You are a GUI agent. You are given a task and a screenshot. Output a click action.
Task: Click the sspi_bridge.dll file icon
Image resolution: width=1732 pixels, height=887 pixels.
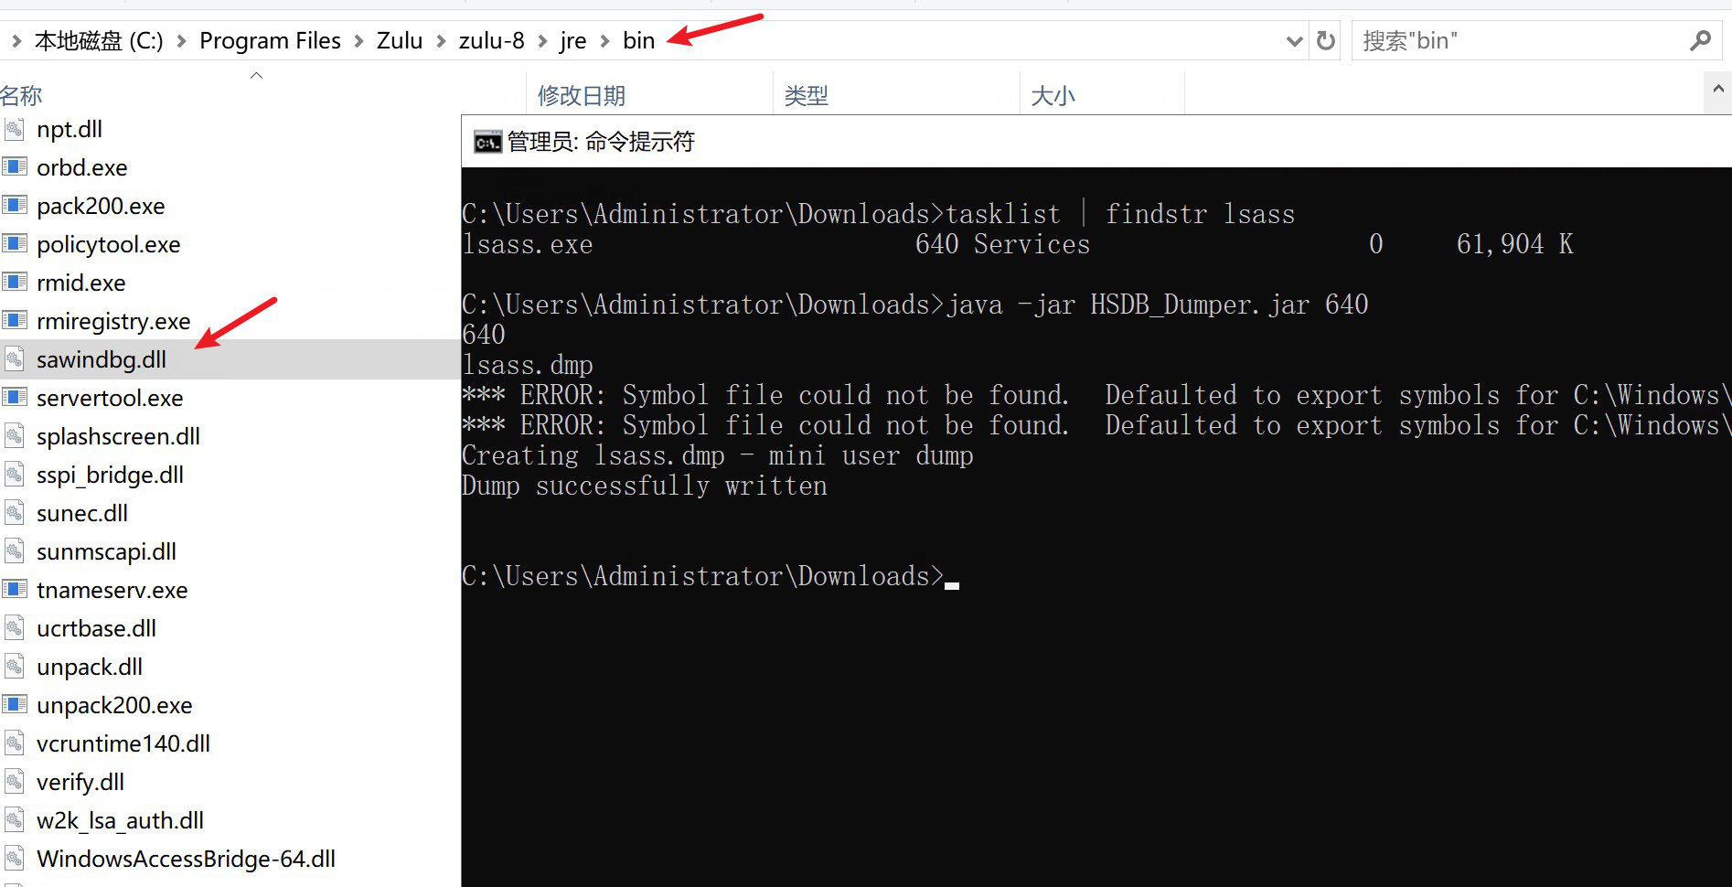(14, 475)
